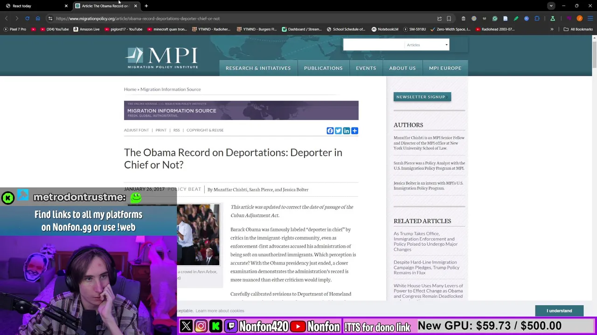This screenshot has width=597, height=335.
Task: Open the browser main menu icon
Action: [590, 19]
